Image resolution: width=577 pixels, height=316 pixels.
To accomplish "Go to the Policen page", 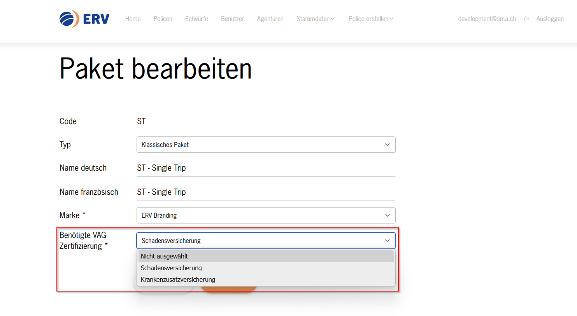I will pos(163,19).
